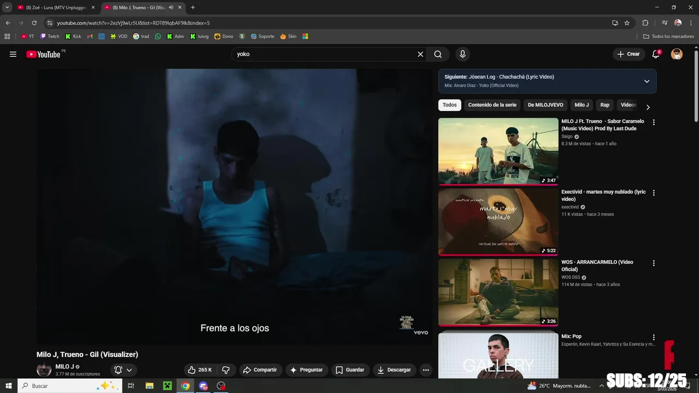Open Todos los marcadores folder
This screenshot has width=699, height=393.
[668, 37]
